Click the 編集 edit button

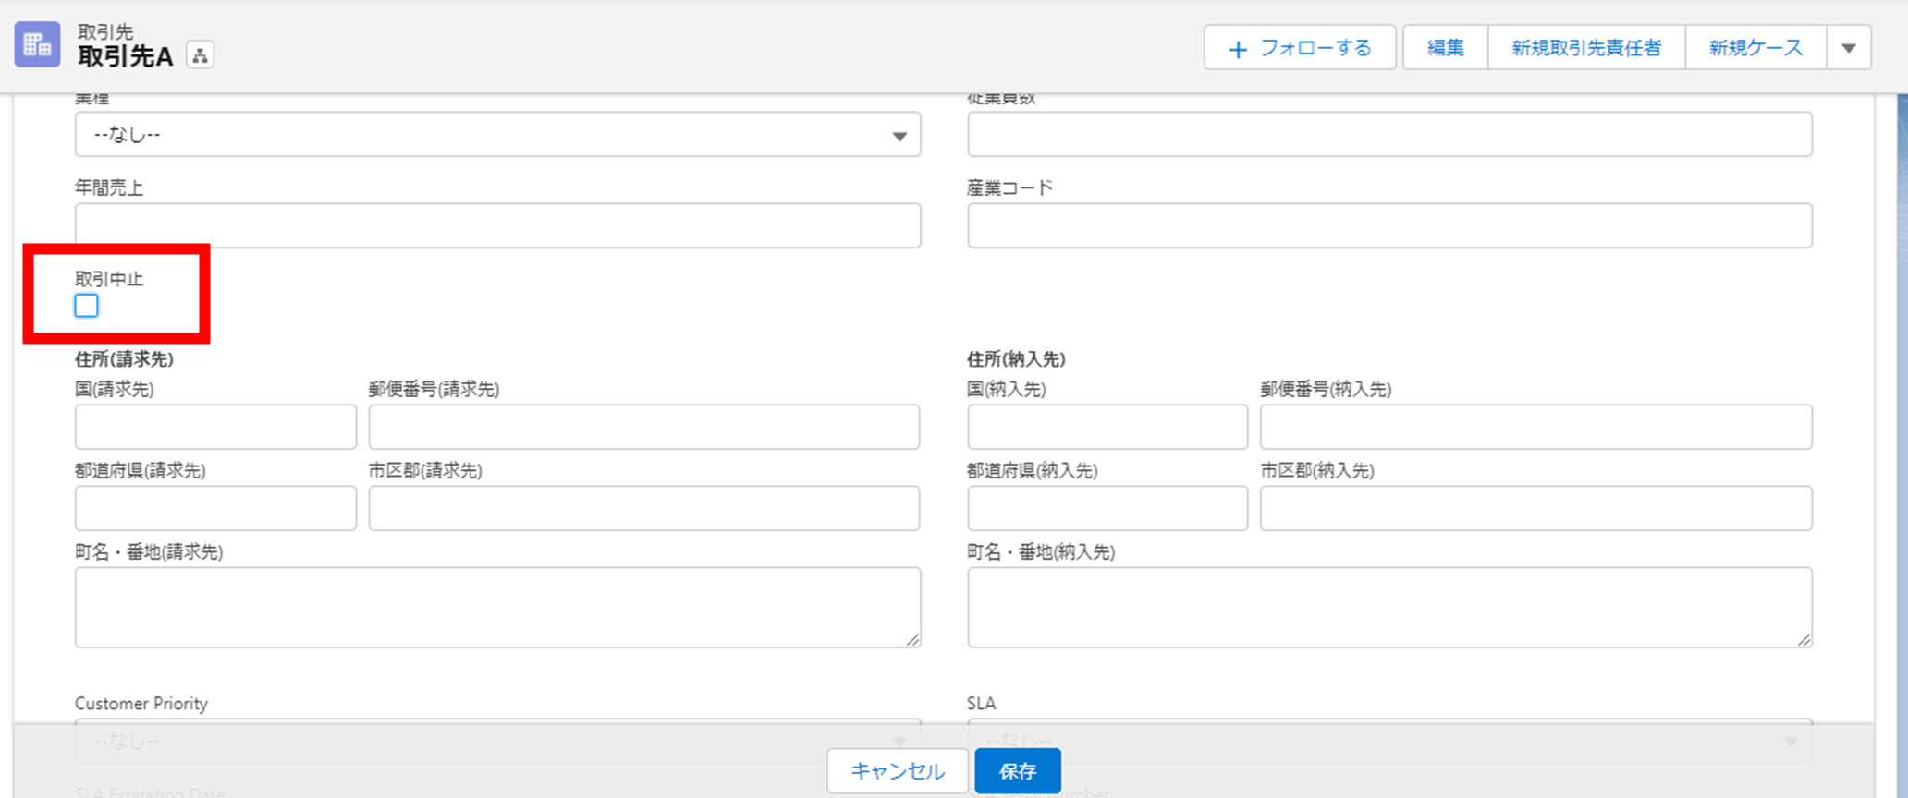pos(1445,48)
